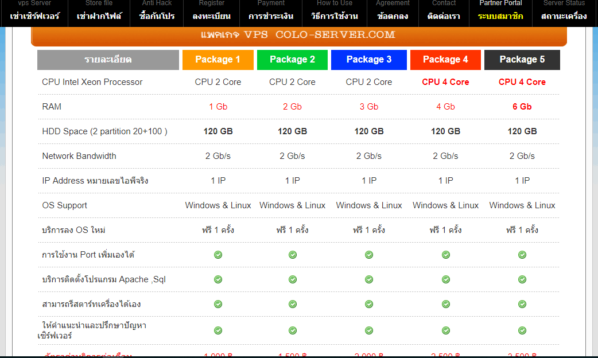
Task: Click CPU 2 Core under Package 2
Action: [x=292, y=82]
